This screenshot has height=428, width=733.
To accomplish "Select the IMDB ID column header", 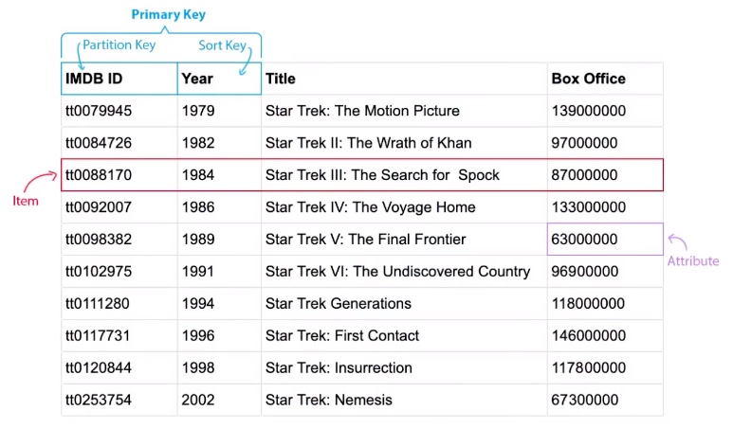I will pyautogui.click(x=119, y=79).
